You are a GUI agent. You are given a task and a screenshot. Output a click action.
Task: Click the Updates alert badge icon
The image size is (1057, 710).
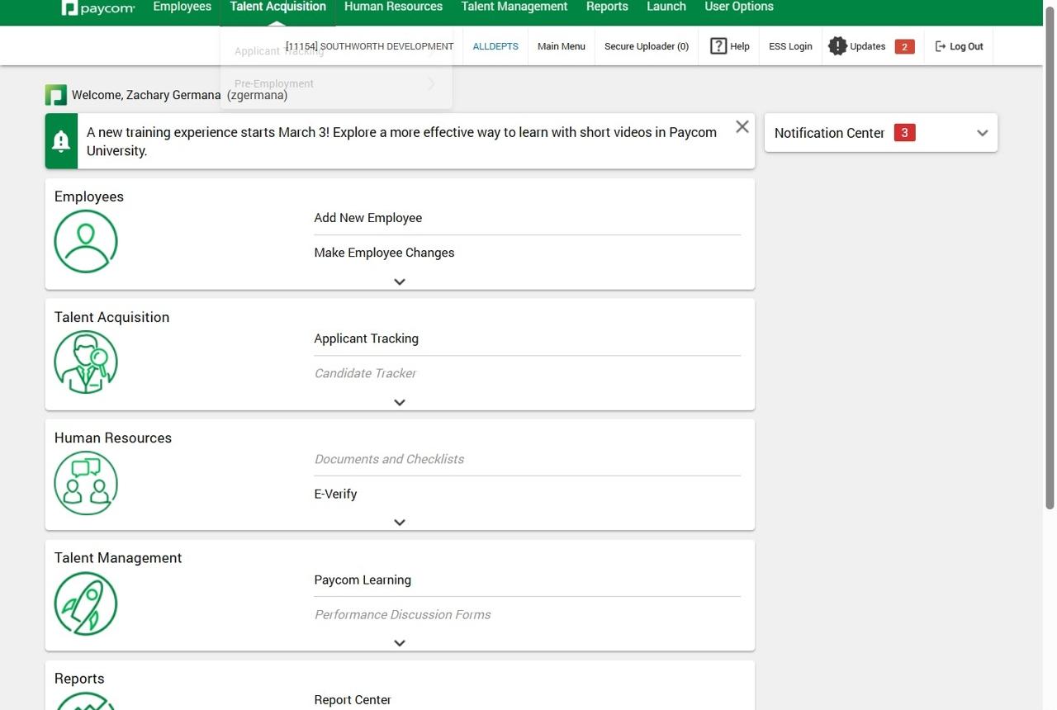(837, 46)
